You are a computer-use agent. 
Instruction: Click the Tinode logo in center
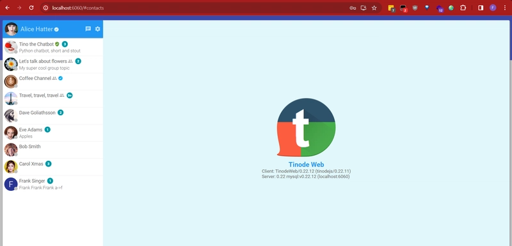point(306,127)
